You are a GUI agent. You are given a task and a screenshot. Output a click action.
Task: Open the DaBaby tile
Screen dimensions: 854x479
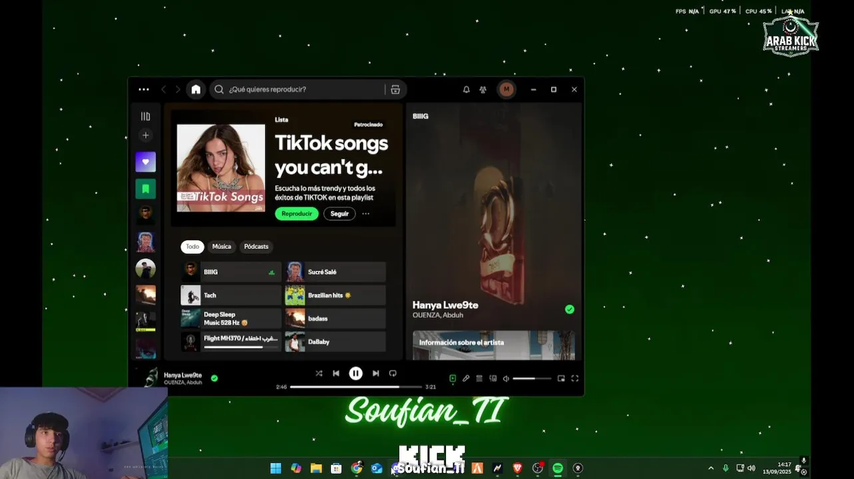[x=335, y=342]
